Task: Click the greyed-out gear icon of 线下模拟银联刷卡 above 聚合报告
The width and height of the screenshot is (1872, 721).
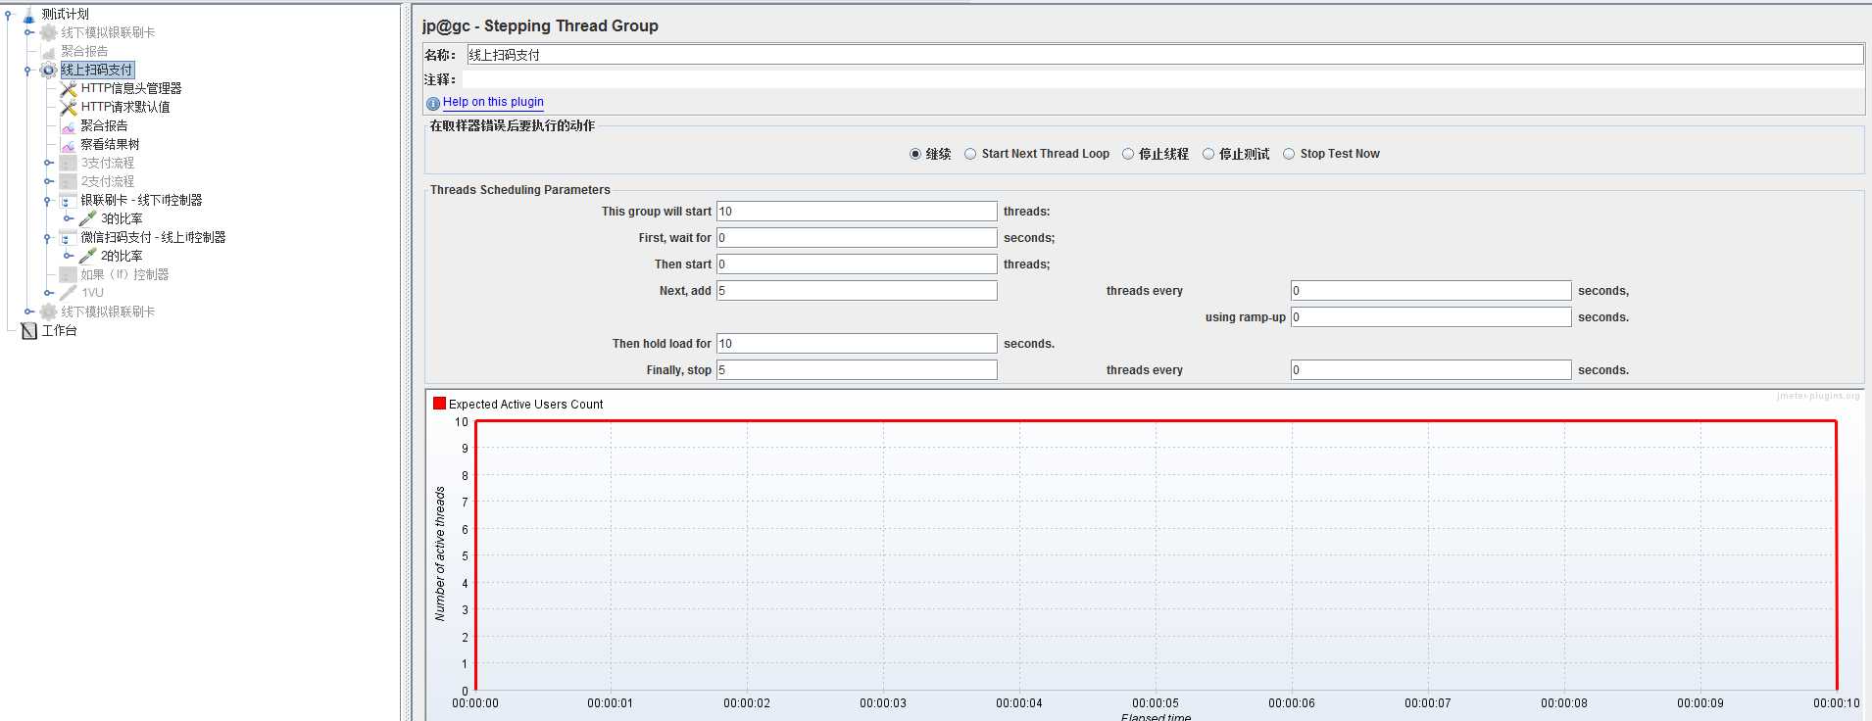Action: 48,32
